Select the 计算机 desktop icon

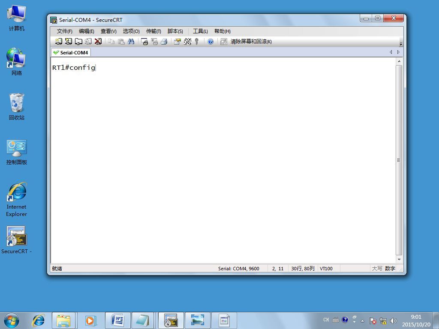[x=17, y=18]
